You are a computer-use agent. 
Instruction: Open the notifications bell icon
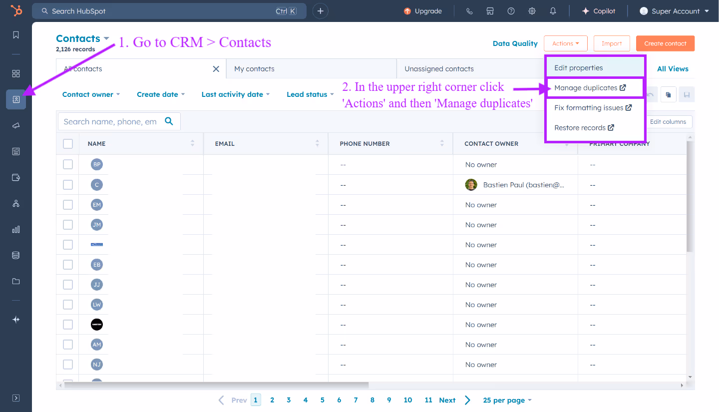tap(553, 10)
